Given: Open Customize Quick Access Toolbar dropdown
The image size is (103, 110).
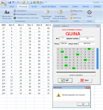Looking at the screenshot, I should (46, 2).
